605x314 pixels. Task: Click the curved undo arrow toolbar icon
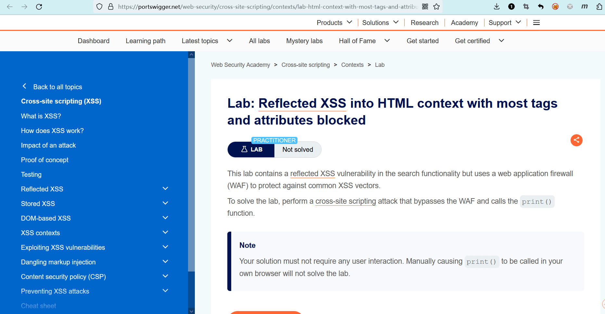541,6
